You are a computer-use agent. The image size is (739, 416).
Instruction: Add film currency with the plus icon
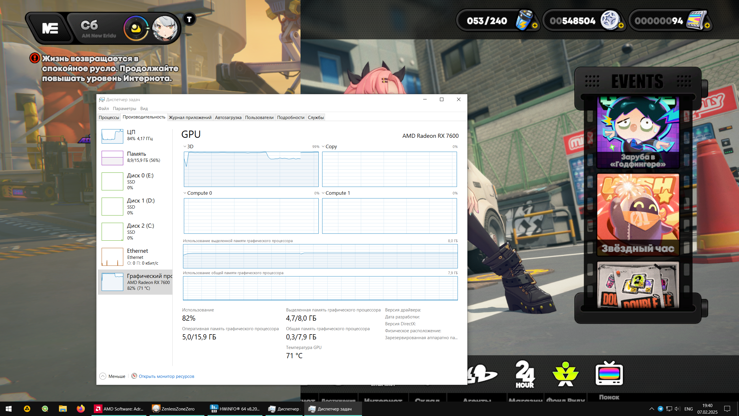pyautogui.click(x=707, y=25)
